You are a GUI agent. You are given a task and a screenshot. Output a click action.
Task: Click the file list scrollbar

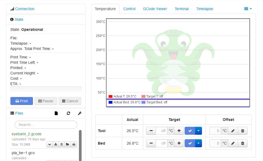[80, 145]
